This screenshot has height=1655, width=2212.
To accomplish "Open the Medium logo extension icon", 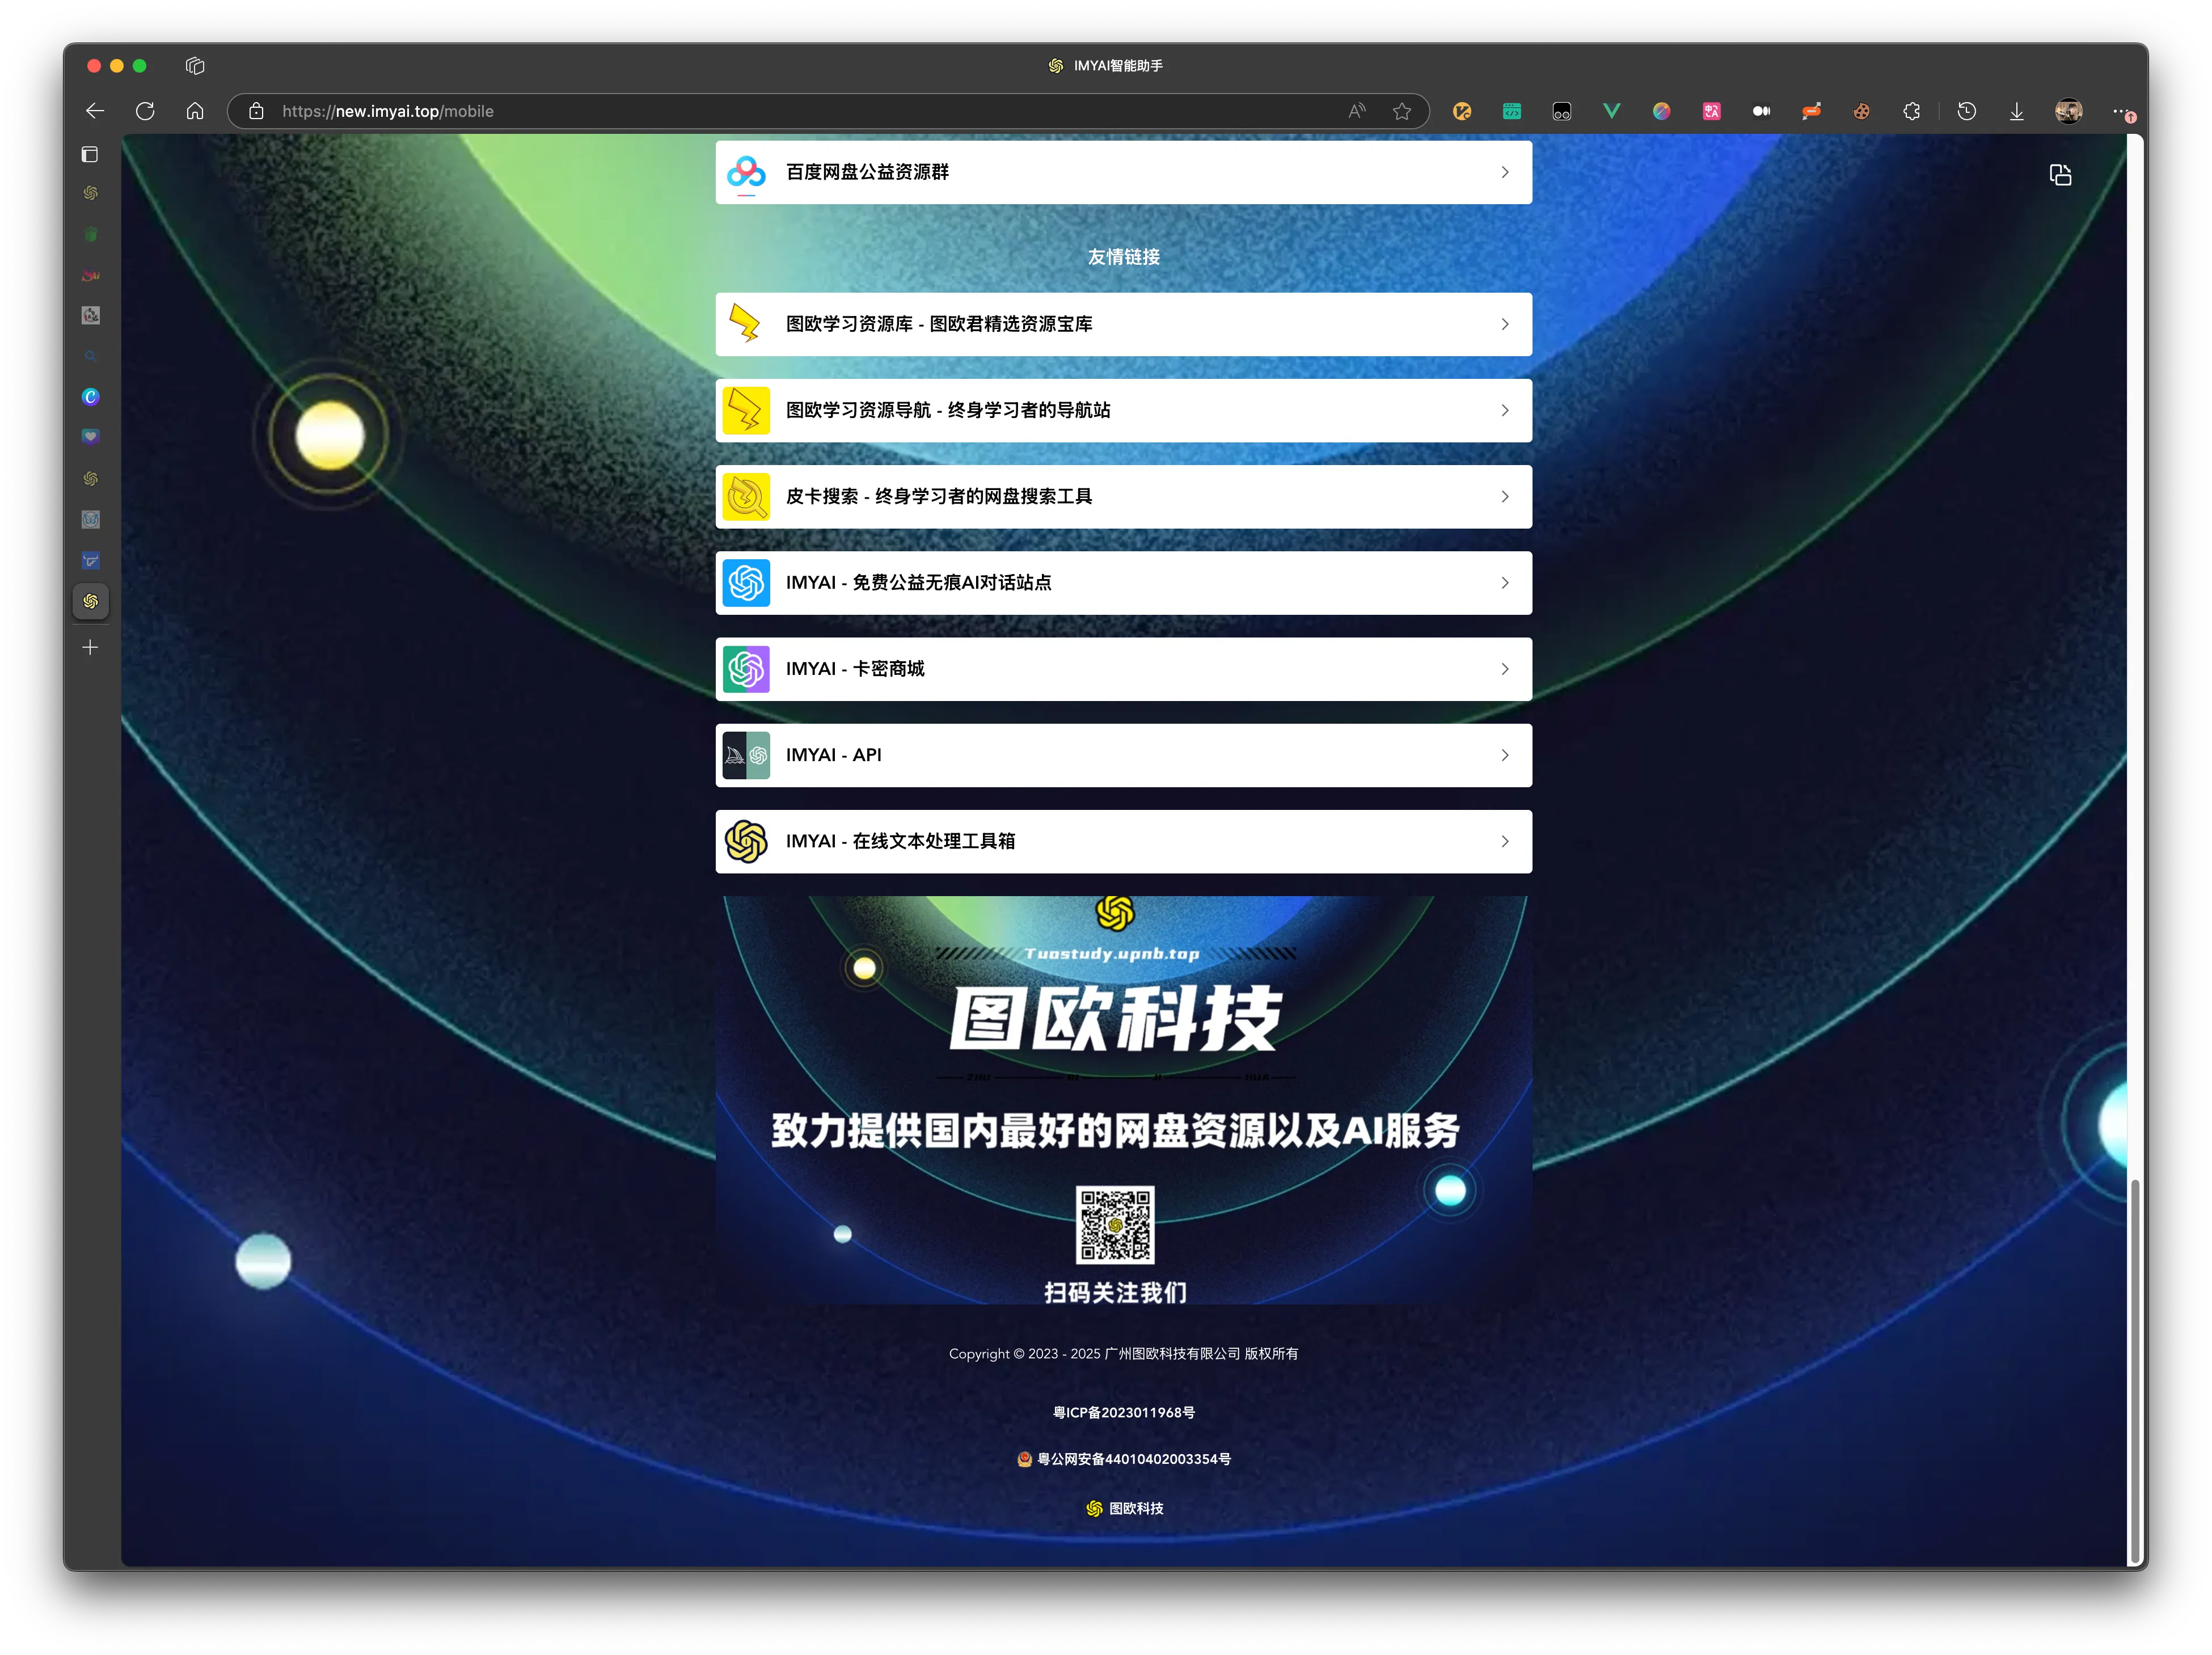I will (1761, 111).
